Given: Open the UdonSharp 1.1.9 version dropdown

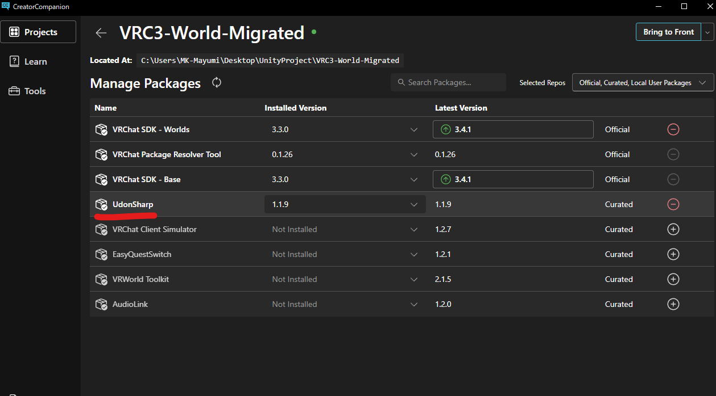Looking at the screenshot, I should (x=345, y=204).
